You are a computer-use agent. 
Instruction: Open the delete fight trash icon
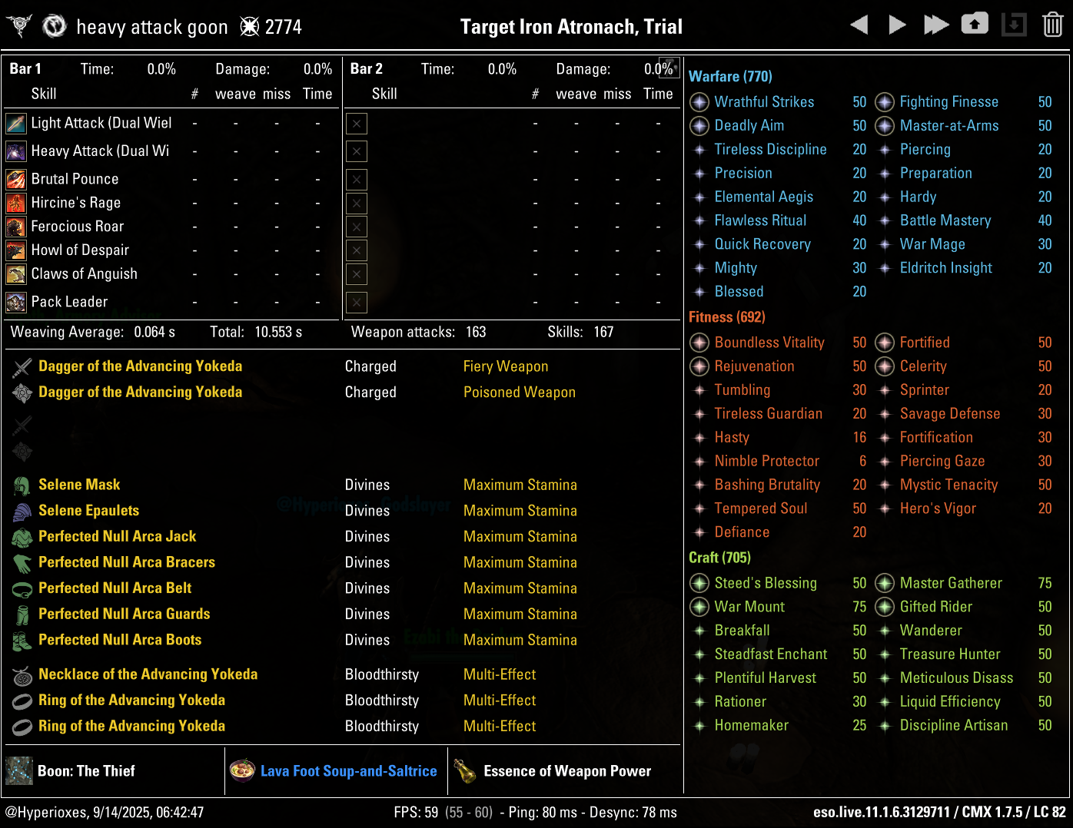click(x=1052, y=24)
